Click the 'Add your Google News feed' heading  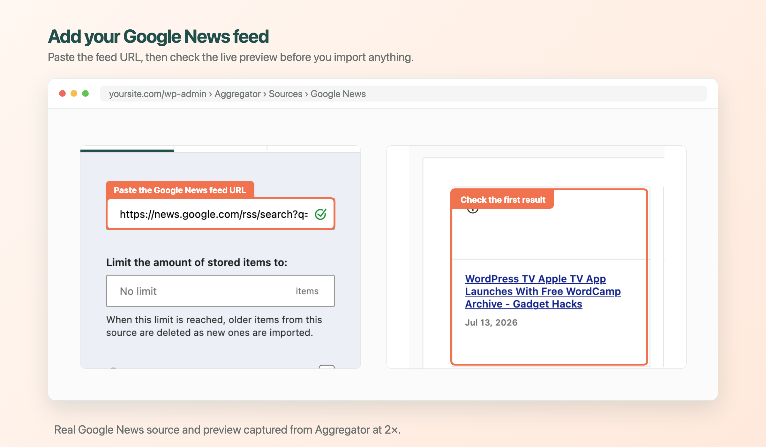(158, 36)
